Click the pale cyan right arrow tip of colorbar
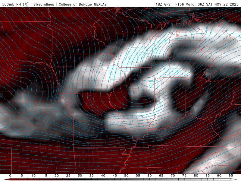The height and width of the screenshot is (181, 241). (x=234, y=179)
